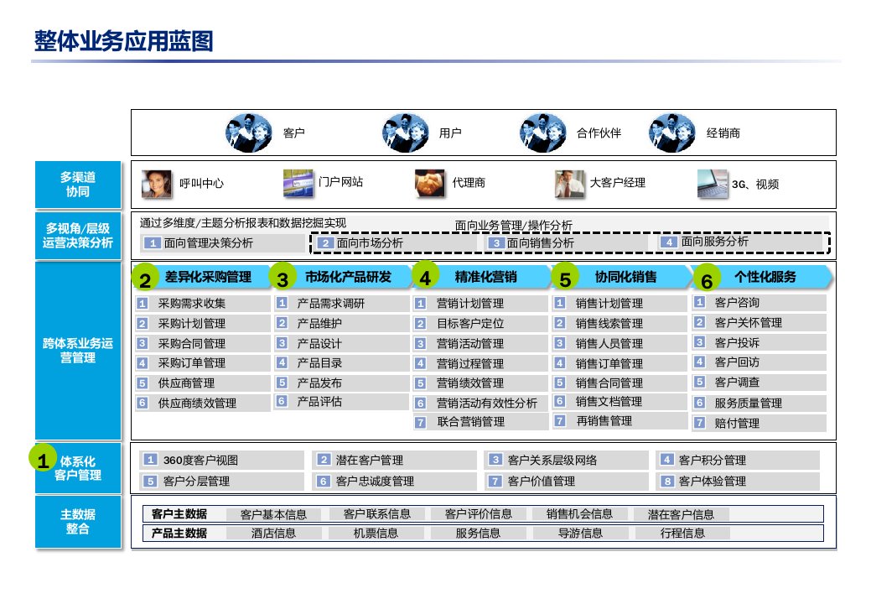Click the 大客户经理 manager photo icon
Screen dimensions: 871x604
(569, 183)
